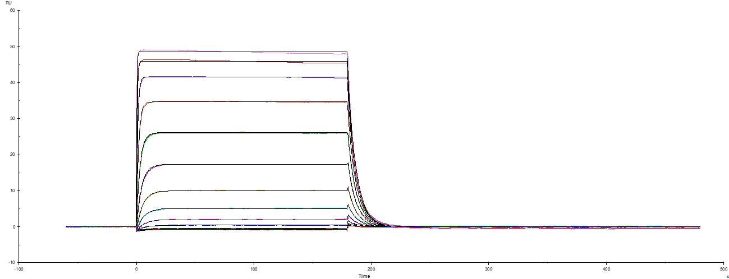Select the 60 tick label on y-axis
The width and height of the screenshot is (729, 279).
click(12, 11)
